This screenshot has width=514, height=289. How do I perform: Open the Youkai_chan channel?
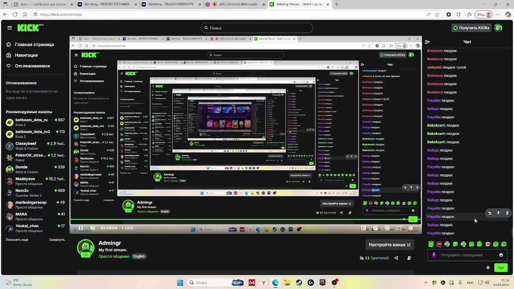pos(35,228)
